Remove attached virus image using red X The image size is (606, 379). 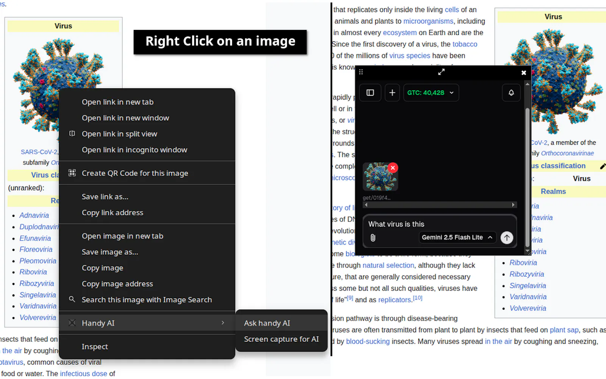click(393, 168)
